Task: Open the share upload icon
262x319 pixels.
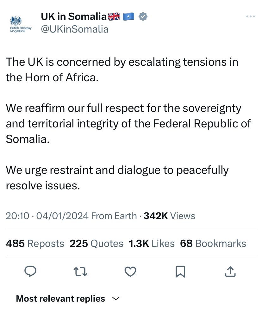Action: coord(230,271)
